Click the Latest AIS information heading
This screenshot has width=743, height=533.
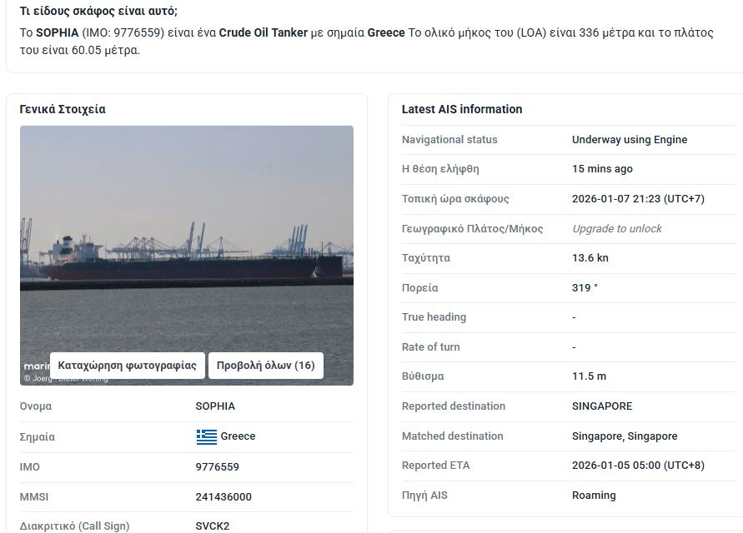coord(462,109)
